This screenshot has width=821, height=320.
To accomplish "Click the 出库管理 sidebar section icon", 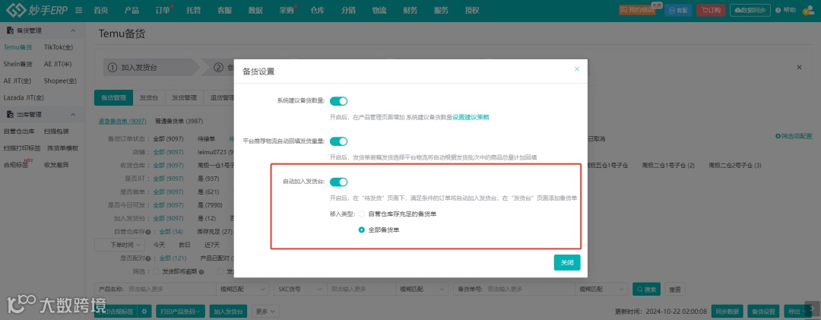I will pos(9,115).
